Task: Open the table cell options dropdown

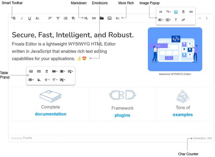Action: (31, 80)
